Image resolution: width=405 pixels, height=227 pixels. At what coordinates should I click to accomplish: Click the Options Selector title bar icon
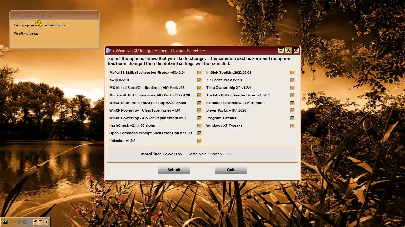(109, 50)
